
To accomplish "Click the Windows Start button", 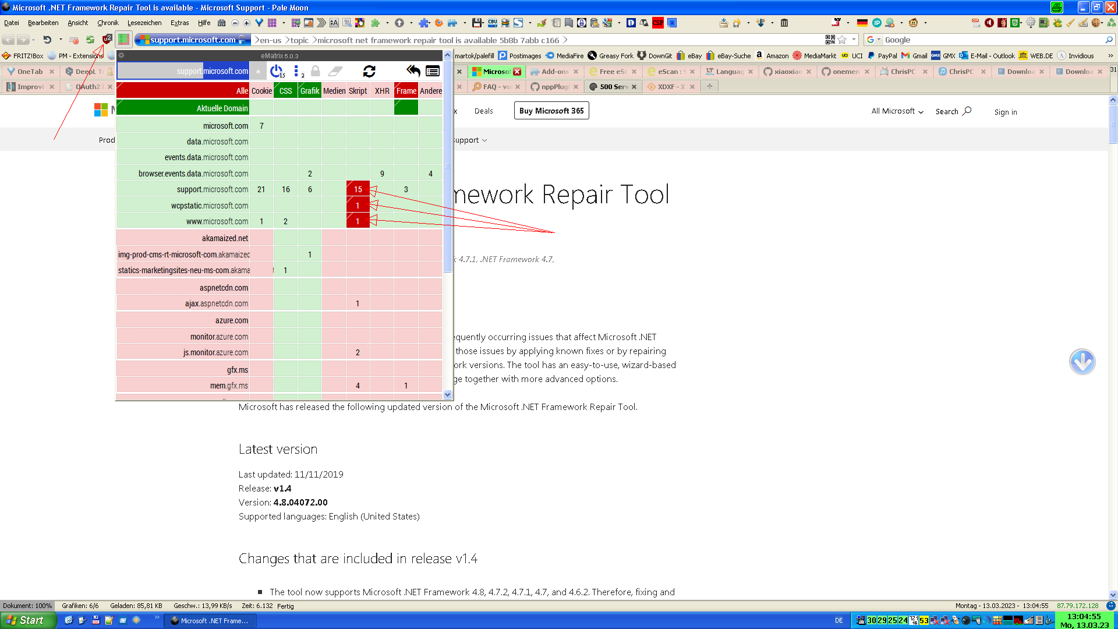I will tap(28, 620).
